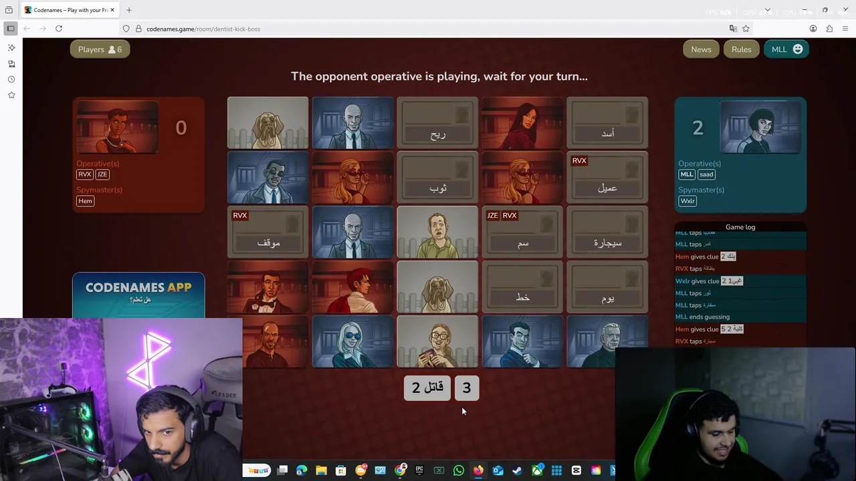Click the startled bystander card in center
The image size is (856, 481).
click(x=437, y=232)
